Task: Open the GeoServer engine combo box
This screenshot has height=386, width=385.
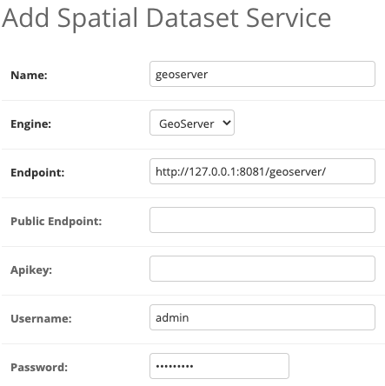Action: 192,123
